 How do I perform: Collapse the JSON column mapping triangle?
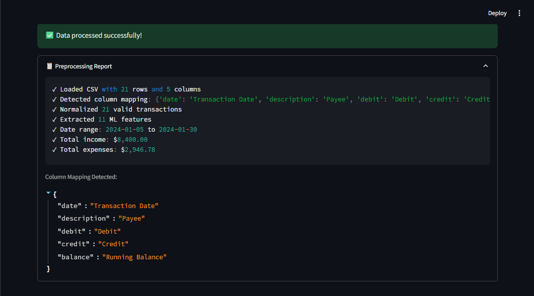coord(48,193)
